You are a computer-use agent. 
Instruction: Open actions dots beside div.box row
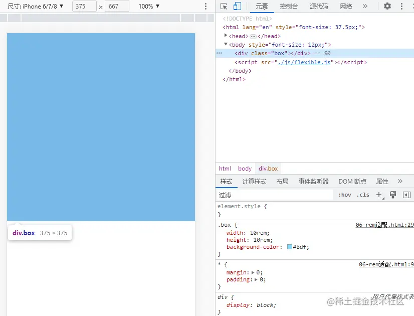click(x=219, y=53)
